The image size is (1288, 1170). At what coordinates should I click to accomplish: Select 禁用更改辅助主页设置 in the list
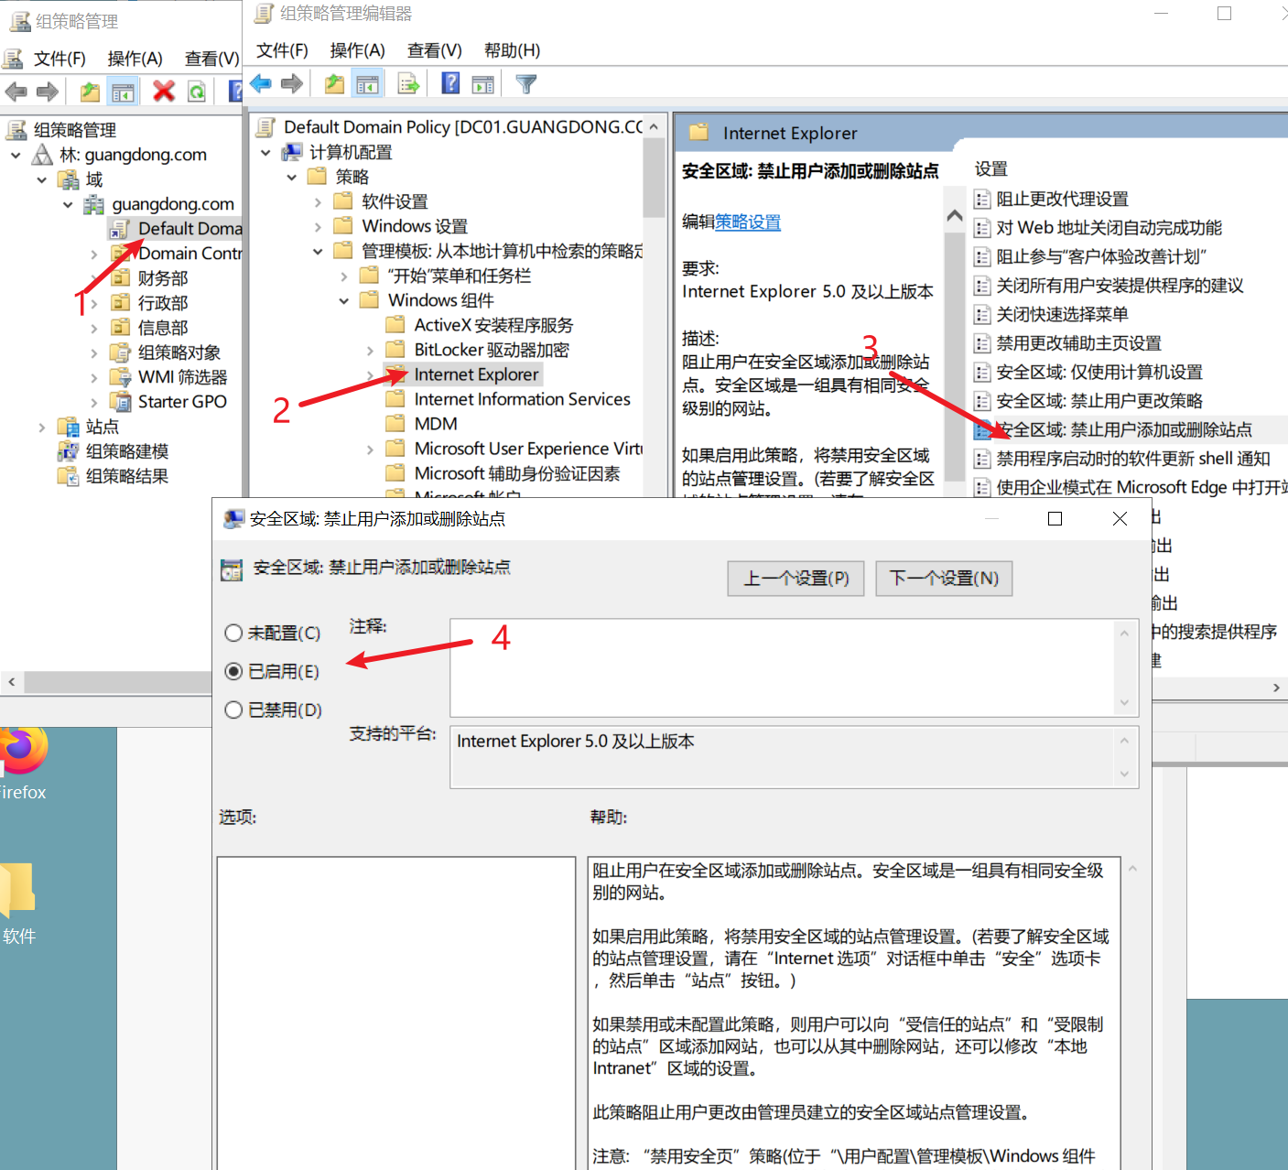tap(1078, 343)
